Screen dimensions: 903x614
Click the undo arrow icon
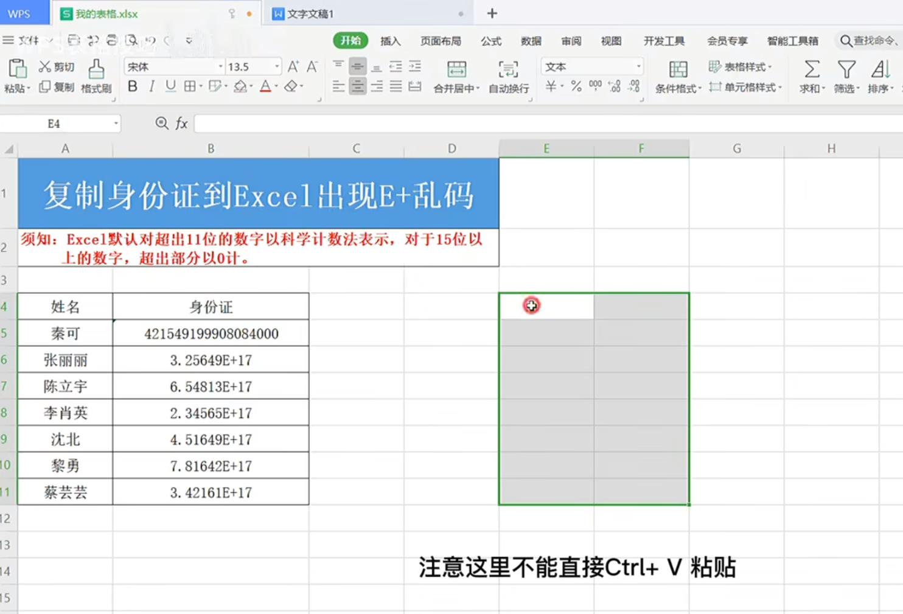pyautogui.click(x=150, y=40)
